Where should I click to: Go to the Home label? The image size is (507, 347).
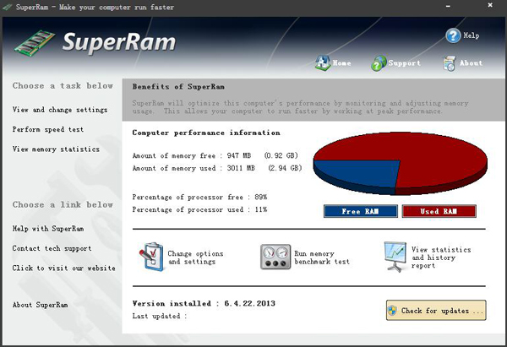pyautogui.click(x=341, y=63)
